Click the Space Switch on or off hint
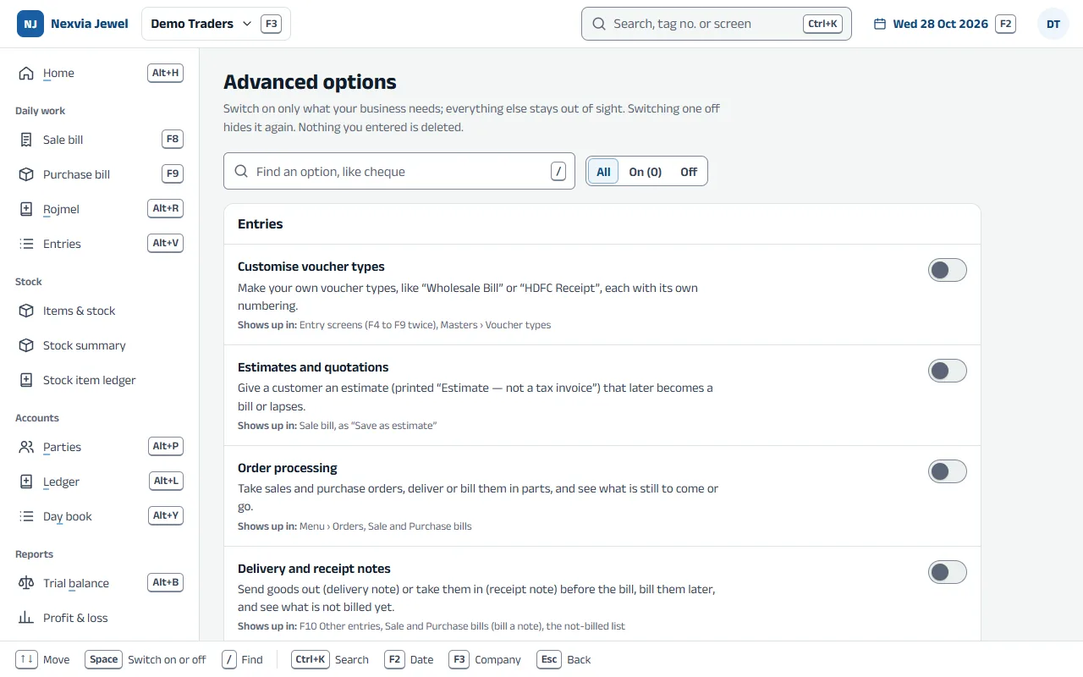 pyautogui.click(x=146, y=659)
